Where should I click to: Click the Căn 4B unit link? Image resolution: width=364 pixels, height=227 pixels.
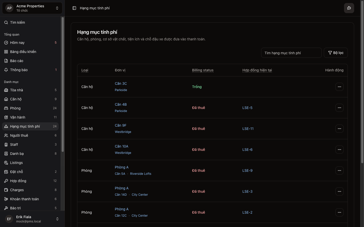tap(121, 104)
